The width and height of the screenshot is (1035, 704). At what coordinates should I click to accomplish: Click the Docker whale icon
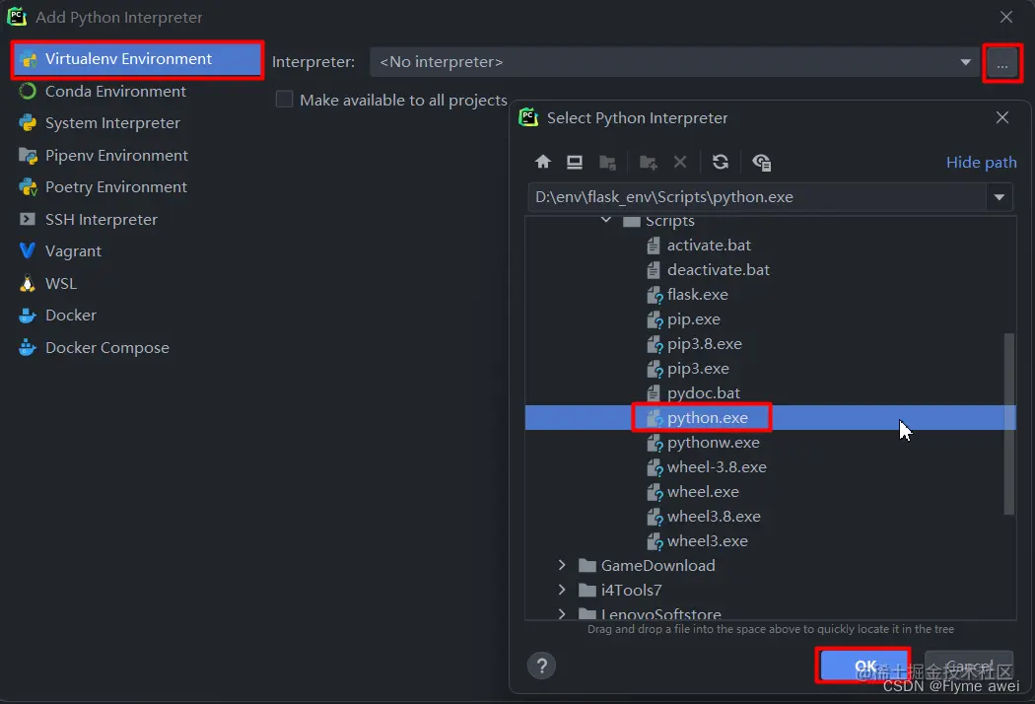28,315
